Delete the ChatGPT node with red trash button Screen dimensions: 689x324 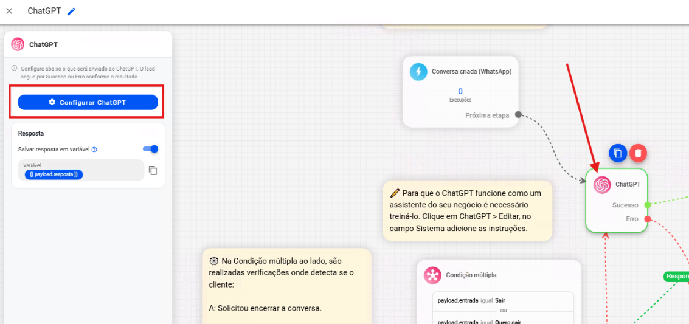639,153
